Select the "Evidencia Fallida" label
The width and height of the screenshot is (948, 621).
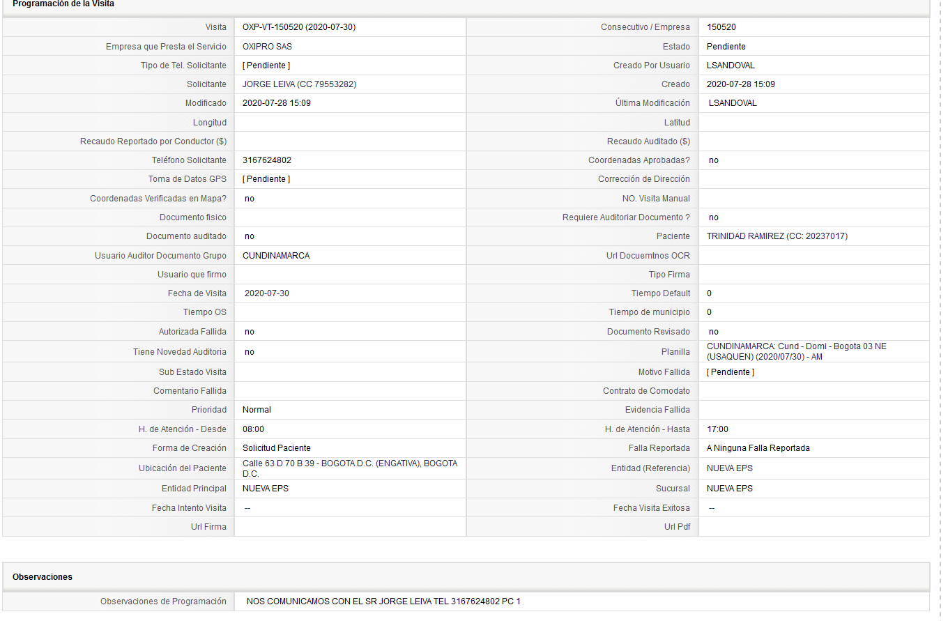point(657,410)
